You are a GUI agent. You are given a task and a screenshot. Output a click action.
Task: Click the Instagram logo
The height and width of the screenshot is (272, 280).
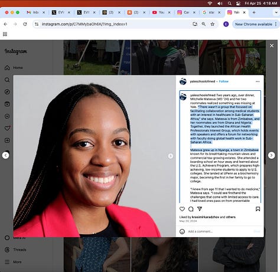point(16,51)
